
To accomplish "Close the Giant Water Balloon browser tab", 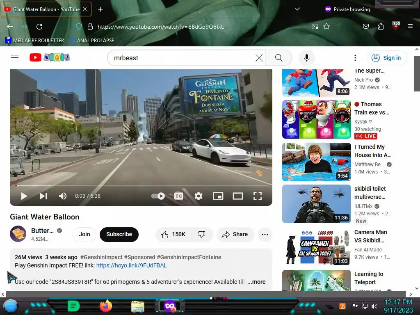I will pos(85,9).
